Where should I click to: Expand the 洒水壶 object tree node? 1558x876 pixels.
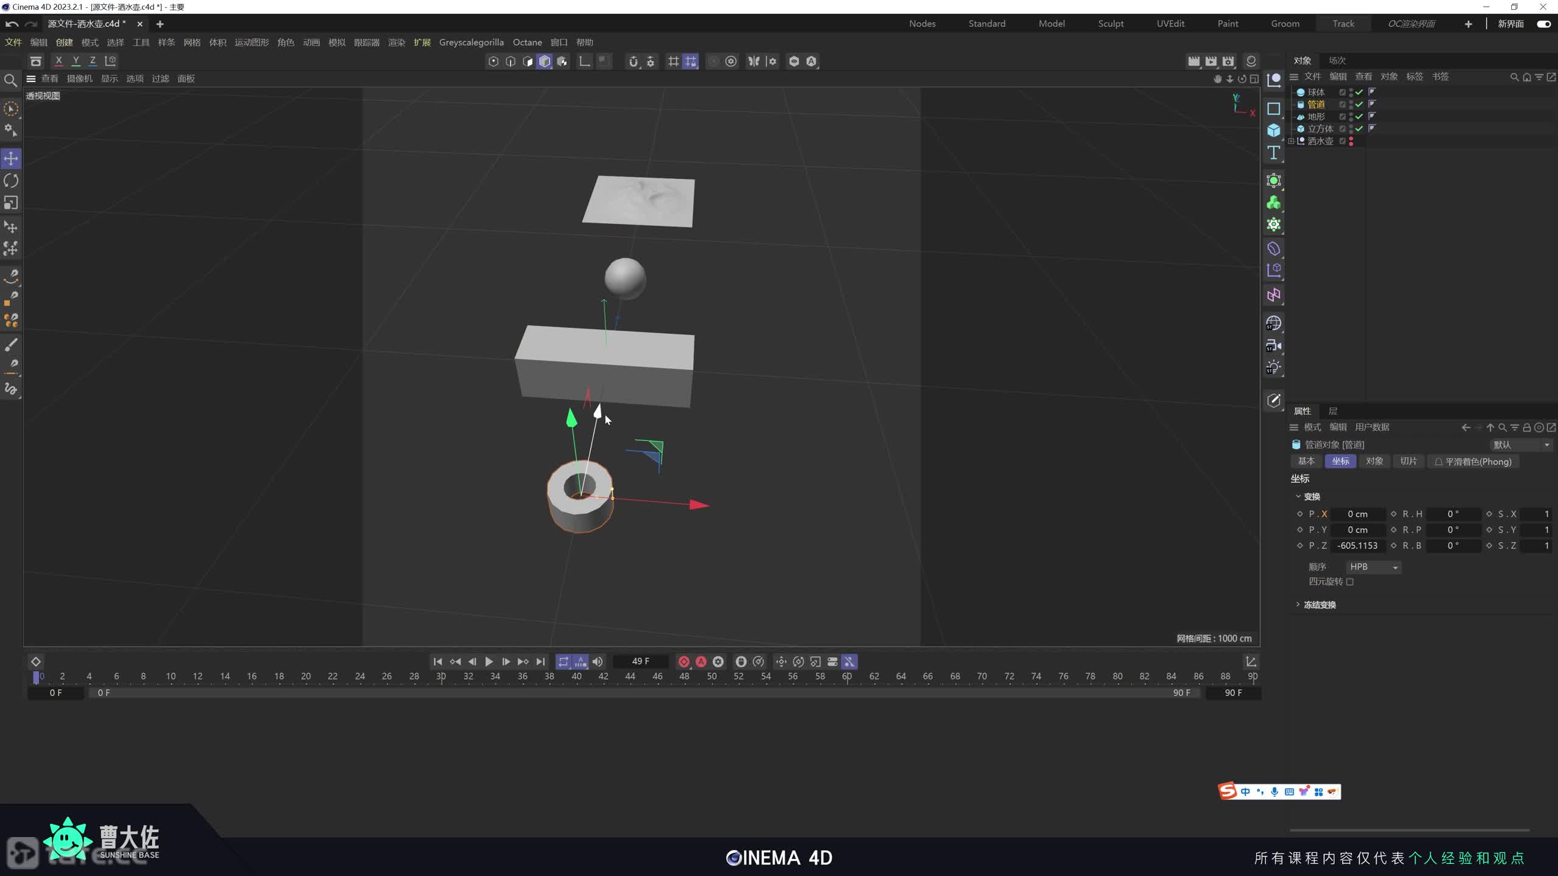[1291, 141]
